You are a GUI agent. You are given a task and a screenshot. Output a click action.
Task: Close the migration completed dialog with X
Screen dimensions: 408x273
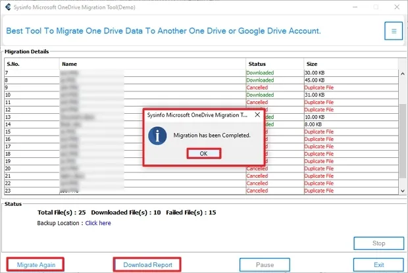pos(257,114)
